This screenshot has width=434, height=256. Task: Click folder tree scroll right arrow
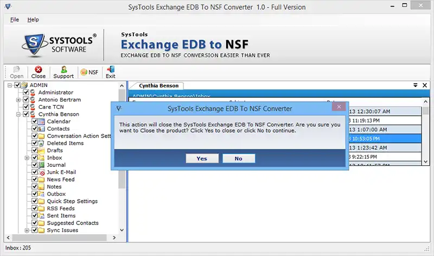point(114,238)
